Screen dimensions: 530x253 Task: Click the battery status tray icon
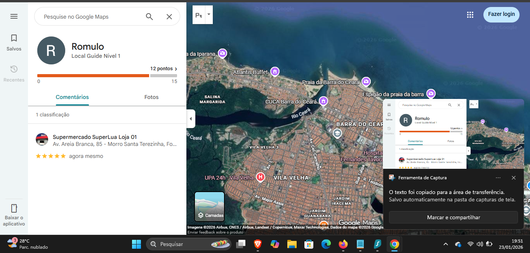(x=489, y=244)
